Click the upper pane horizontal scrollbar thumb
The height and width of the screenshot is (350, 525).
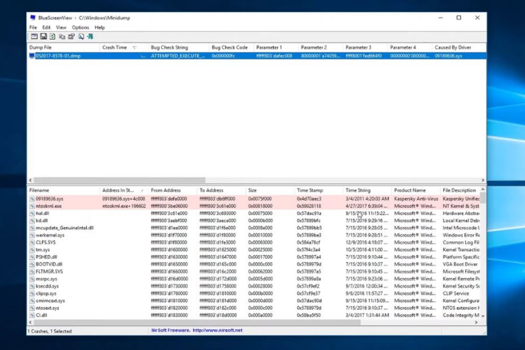[x=120, y=180]
